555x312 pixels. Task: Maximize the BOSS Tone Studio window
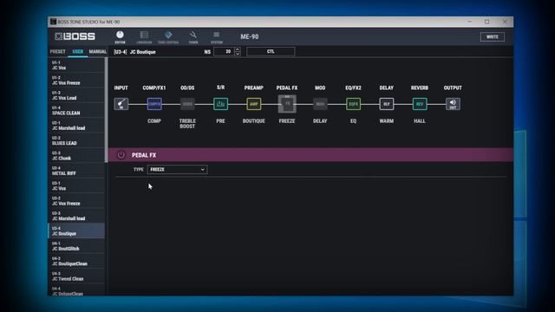[x=487, y=22]
